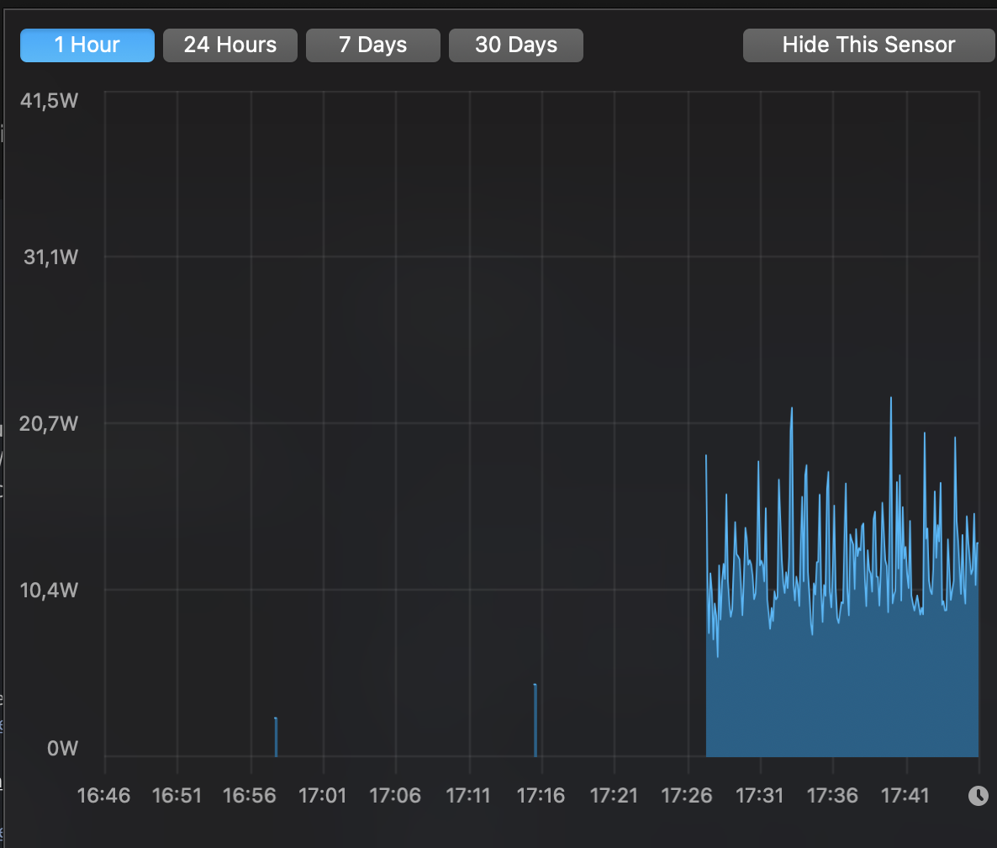The height and width of the screenshot is (848, 997).
Task: Click the 16:46 time label
Action: tap(103, 795)
